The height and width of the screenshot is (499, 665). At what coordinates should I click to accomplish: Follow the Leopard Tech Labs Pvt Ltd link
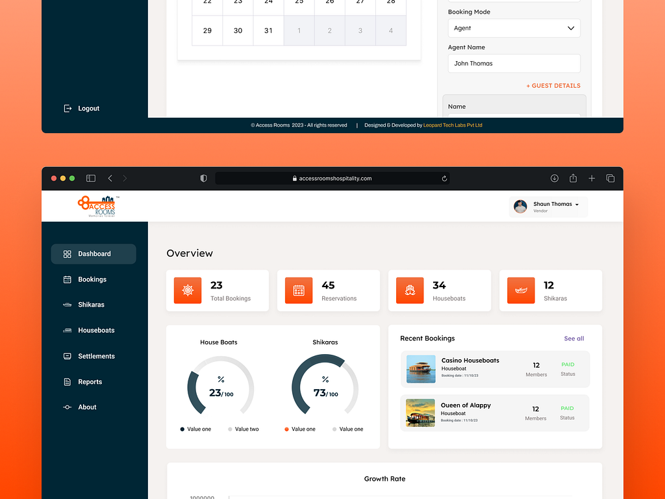point(453,125)
